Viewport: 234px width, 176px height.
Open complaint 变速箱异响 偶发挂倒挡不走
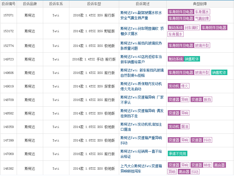click(142, 113)
